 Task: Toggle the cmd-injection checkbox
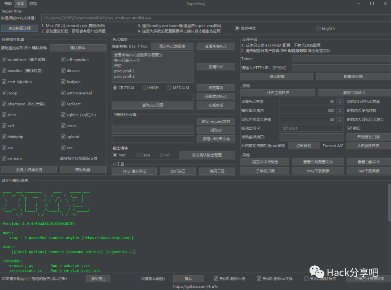[x=4, y=82]
